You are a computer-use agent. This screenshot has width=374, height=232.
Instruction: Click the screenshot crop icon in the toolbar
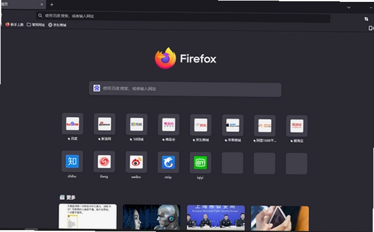[366, 19]
